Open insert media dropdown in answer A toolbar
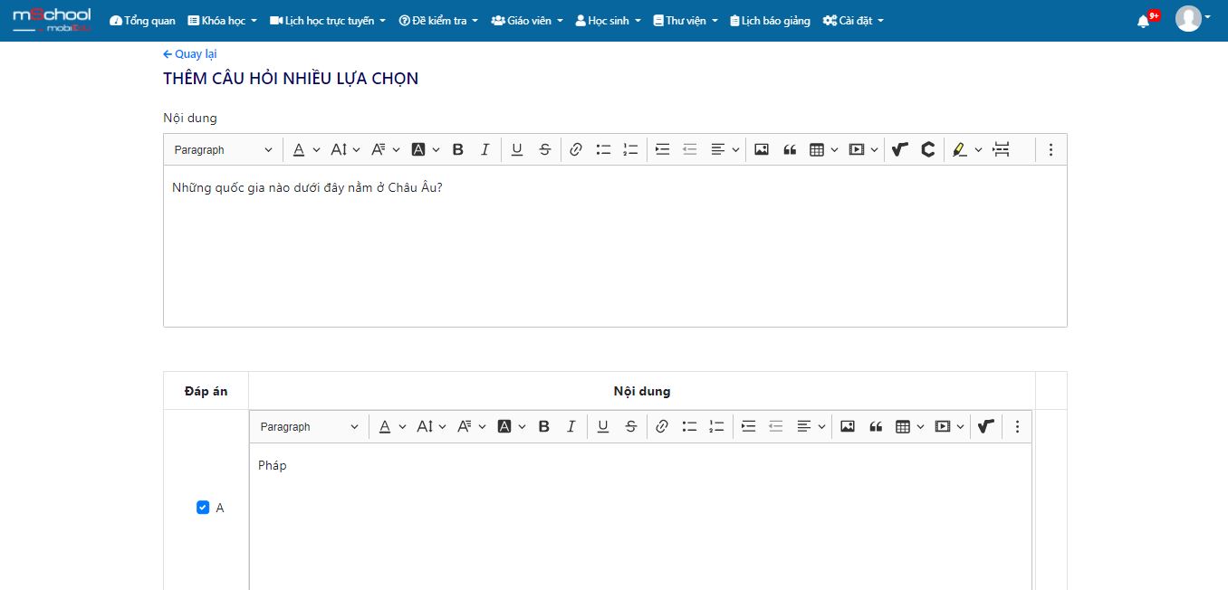The height and width of the screenshot is (590, 1228). [x=949, y=427]
